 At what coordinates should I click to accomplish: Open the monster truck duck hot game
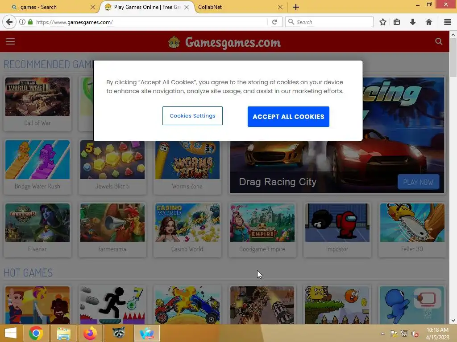[x=187, y=305]
